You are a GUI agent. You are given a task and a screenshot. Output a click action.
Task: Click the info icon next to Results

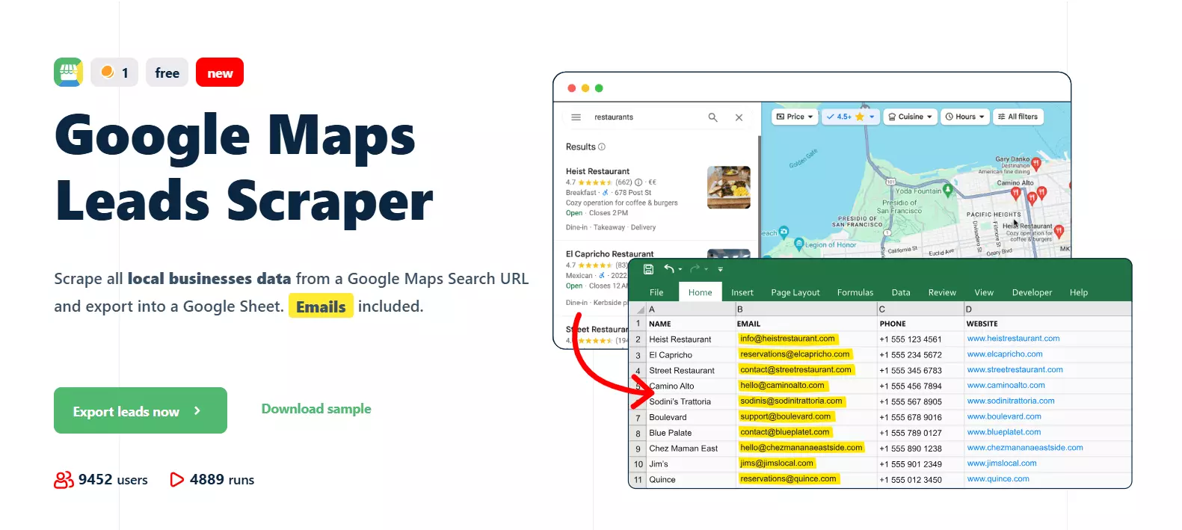[602, 147]
